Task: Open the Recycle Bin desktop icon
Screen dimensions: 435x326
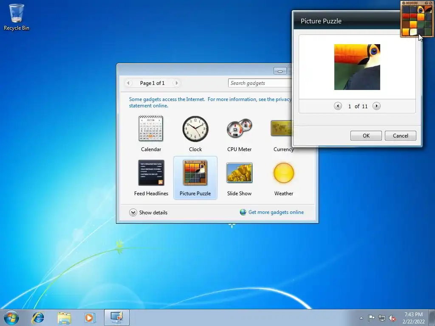Action: [17, 17]
